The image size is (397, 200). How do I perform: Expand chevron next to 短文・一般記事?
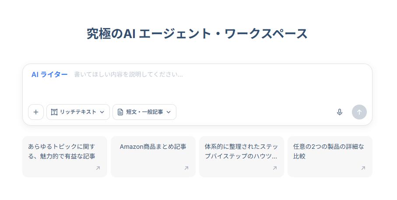(x=169, y=112)
